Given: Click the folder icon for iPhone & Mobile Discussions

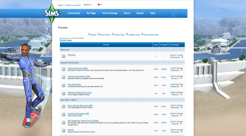Looking at the screenshot, I should (64, 93).
